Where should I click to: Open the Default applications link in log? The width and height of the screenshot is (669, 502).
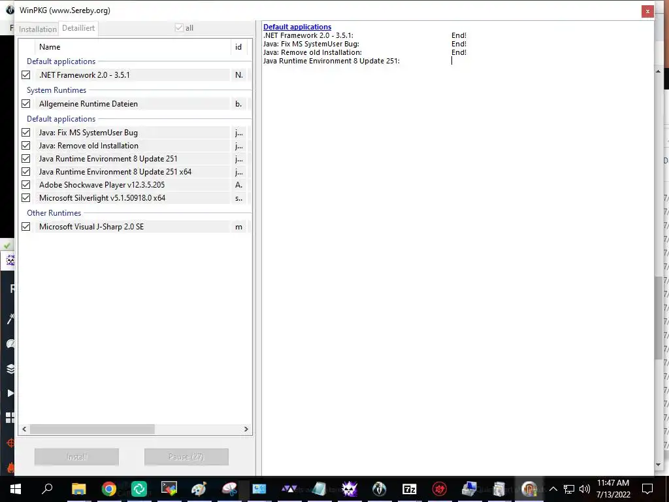pyautogui.click(x=297, y=27)
